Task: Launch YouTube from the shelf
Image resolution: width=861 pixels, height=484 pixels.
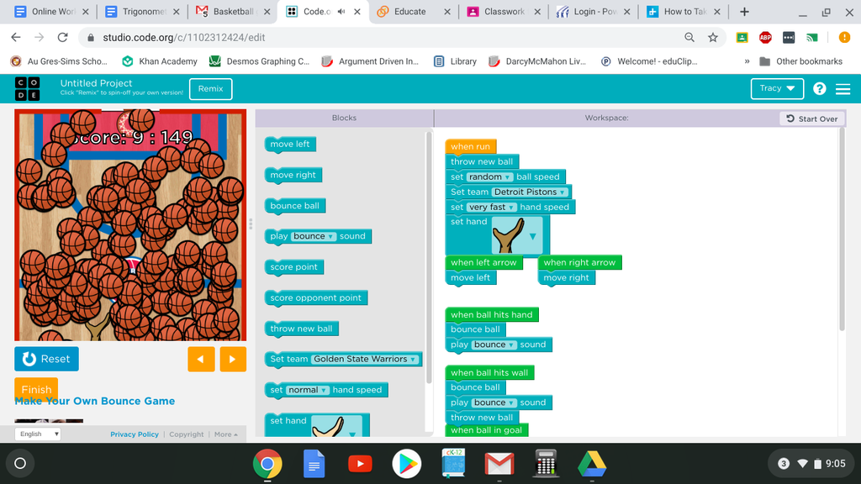Action: pyautogui.click(x=360, y=463)
